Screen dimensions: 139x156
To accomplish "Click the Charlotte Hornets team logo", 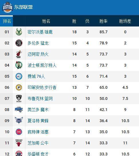I will tap(19, 120).
